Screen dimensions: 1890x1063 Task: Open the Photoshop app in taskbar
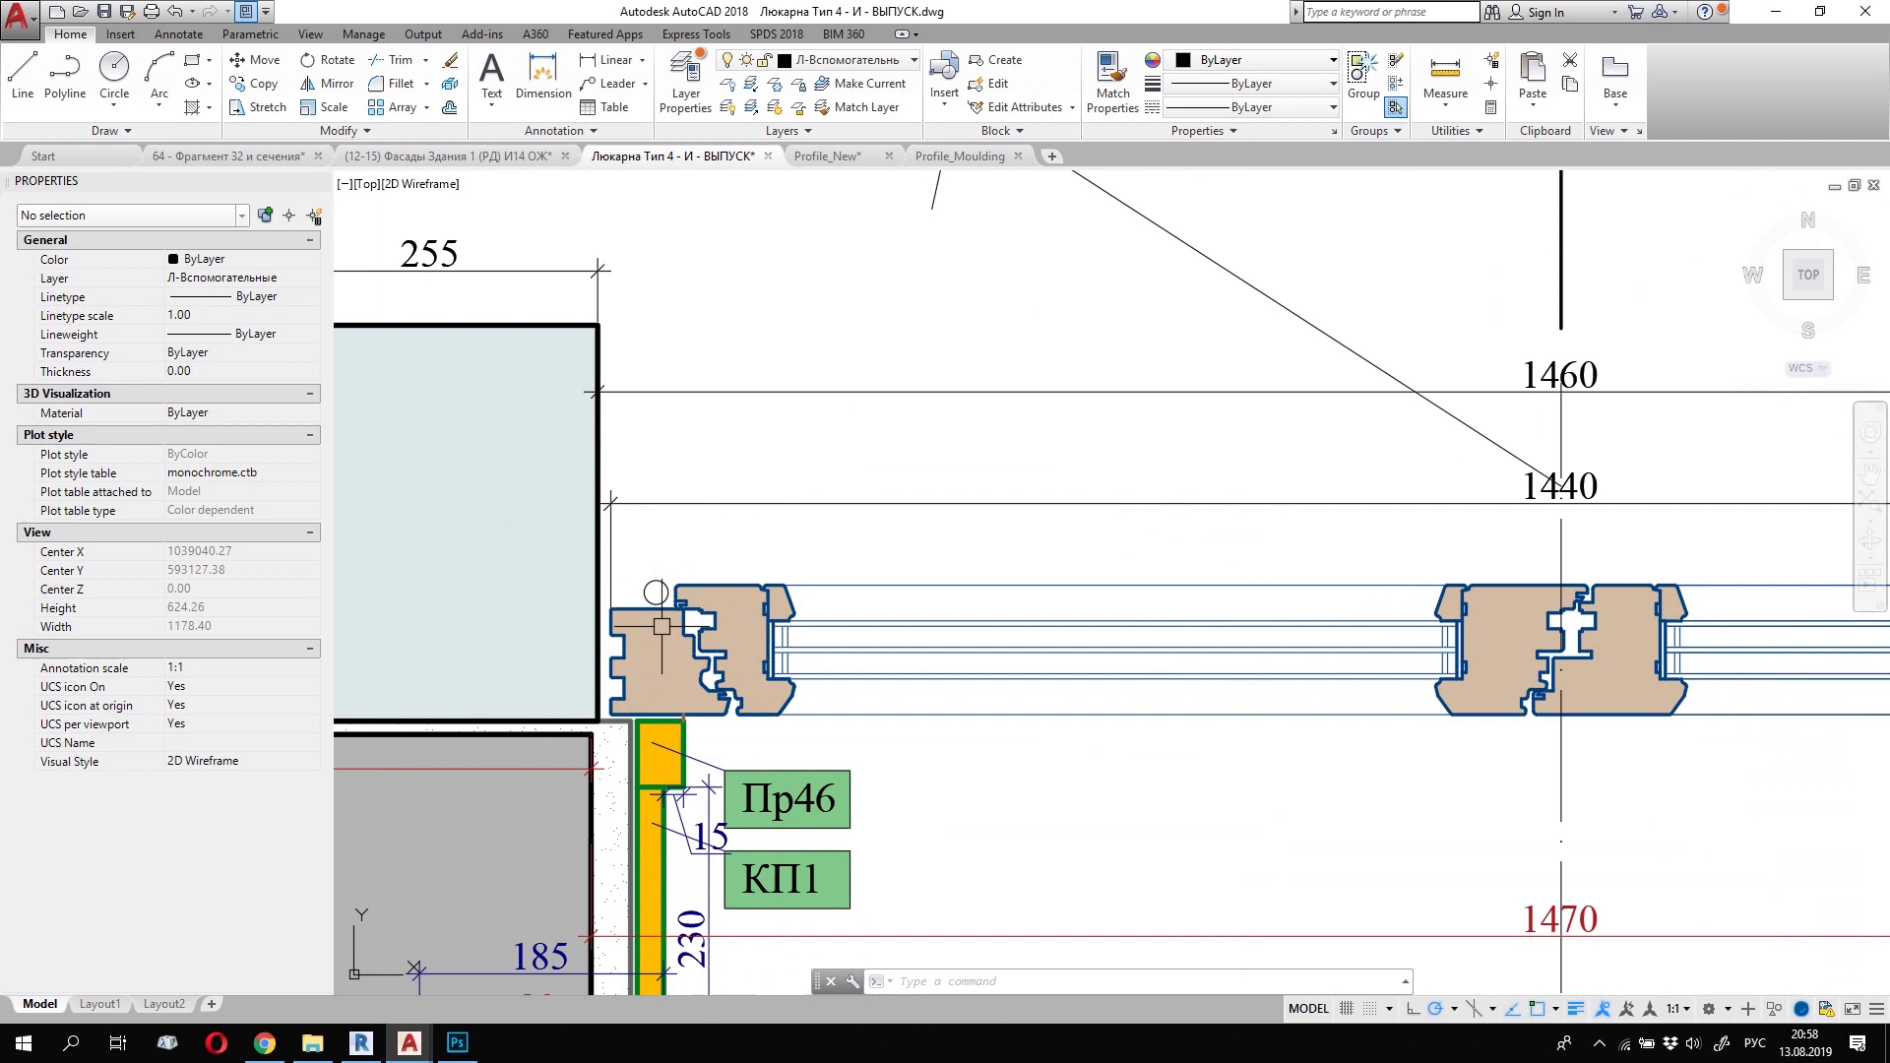click(458, 1042)
